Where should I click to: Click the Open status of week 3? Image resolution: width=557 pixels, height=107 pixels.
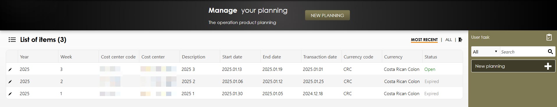point(430,69)
